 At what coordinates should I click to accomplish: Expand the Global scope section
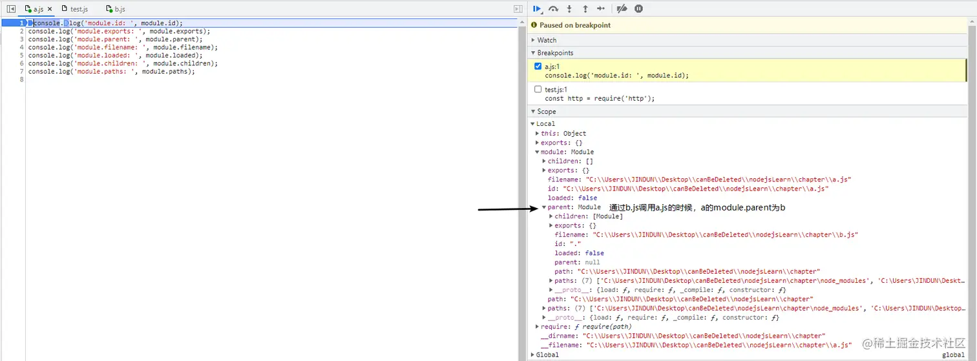[532, 355]
